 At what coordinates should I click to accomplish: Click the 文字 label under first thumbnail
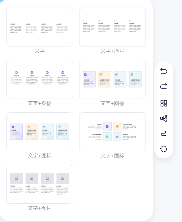click(x=40, y=51)
